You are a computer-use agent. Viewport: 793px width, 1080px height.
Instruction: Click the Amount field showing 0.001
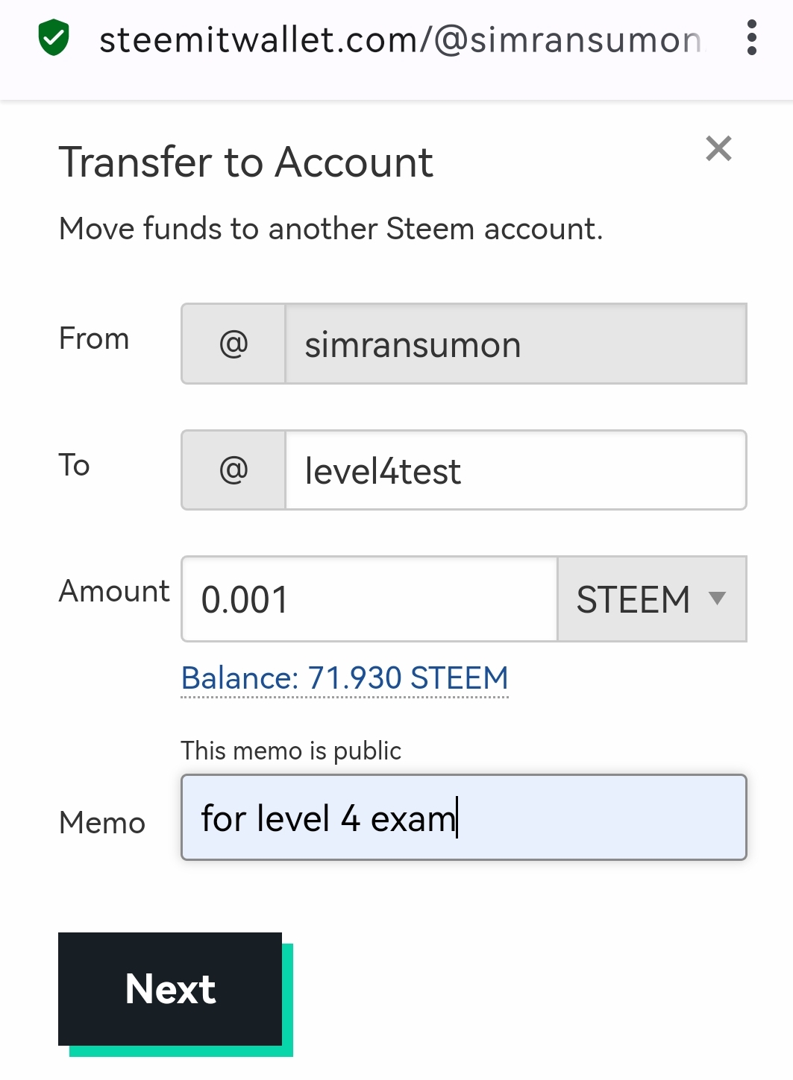coord(369,599)
